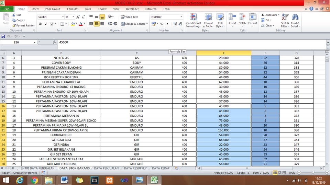Open Alignment dialog launcher
Screen dimensions: 330x185
pos(147,31)
